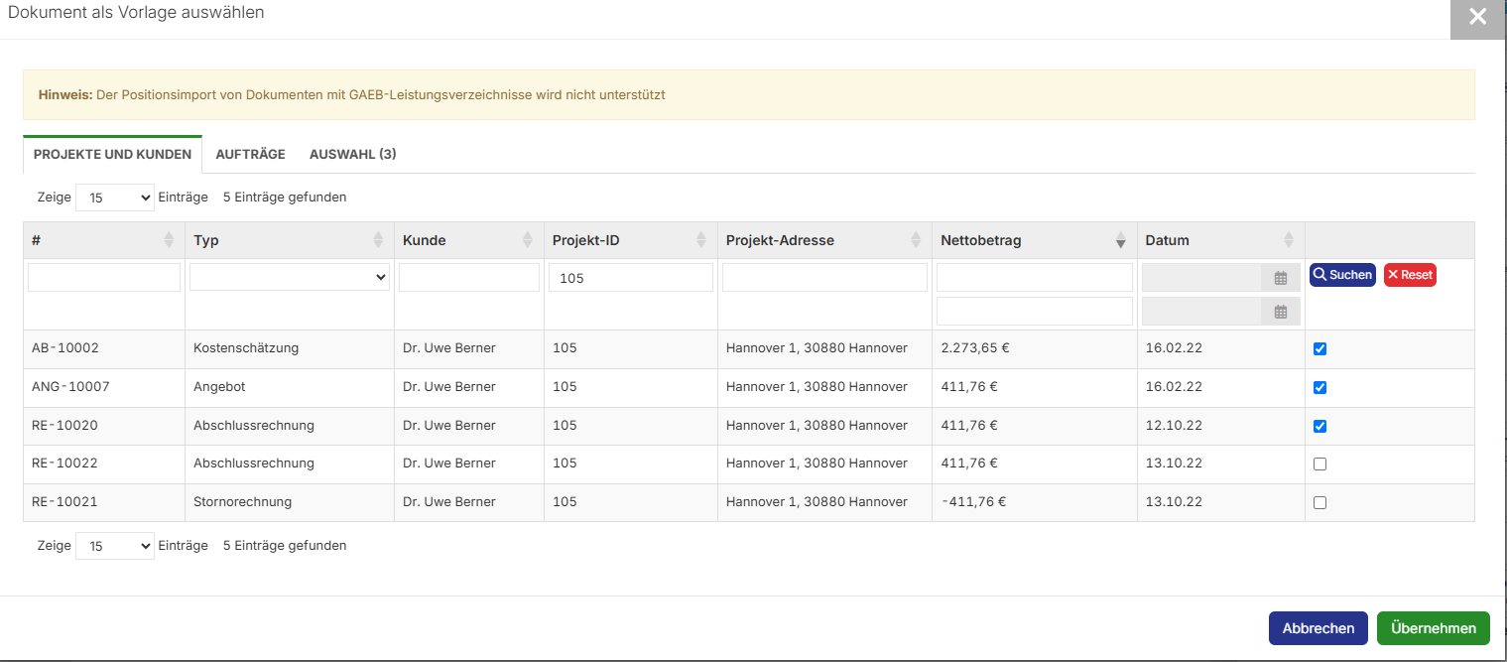Switch to the Aufträge tab

pyautogui.click(x=250, y=155)
